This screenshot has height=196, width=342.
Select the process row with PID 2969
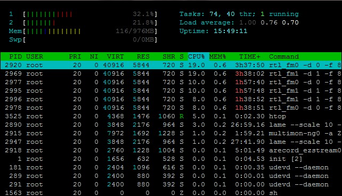[x=171, y=73]
